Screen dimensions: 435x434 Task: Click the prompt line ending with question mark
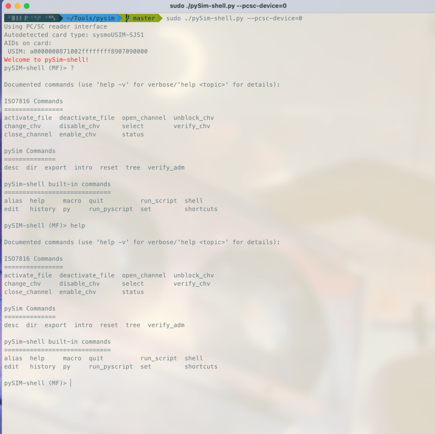(39, 68)
